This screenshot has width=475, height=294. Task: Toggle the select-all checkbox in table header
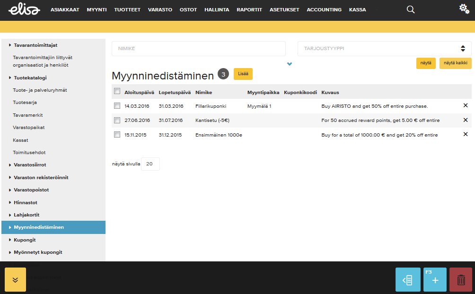117,91
